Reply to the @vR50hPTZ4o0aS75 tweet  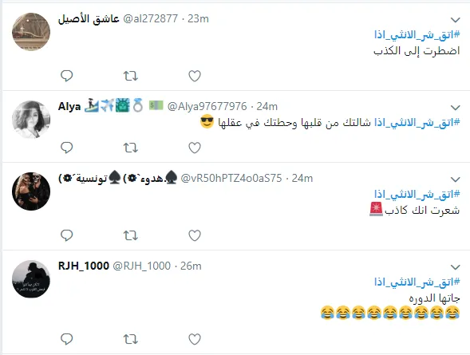tap(66, 235)
